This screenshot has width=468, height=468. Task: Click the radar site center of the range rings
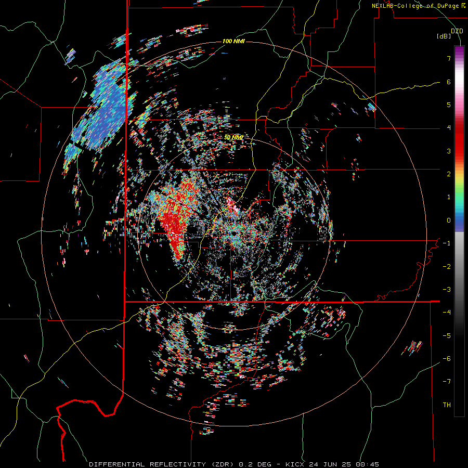coord(234,233)
